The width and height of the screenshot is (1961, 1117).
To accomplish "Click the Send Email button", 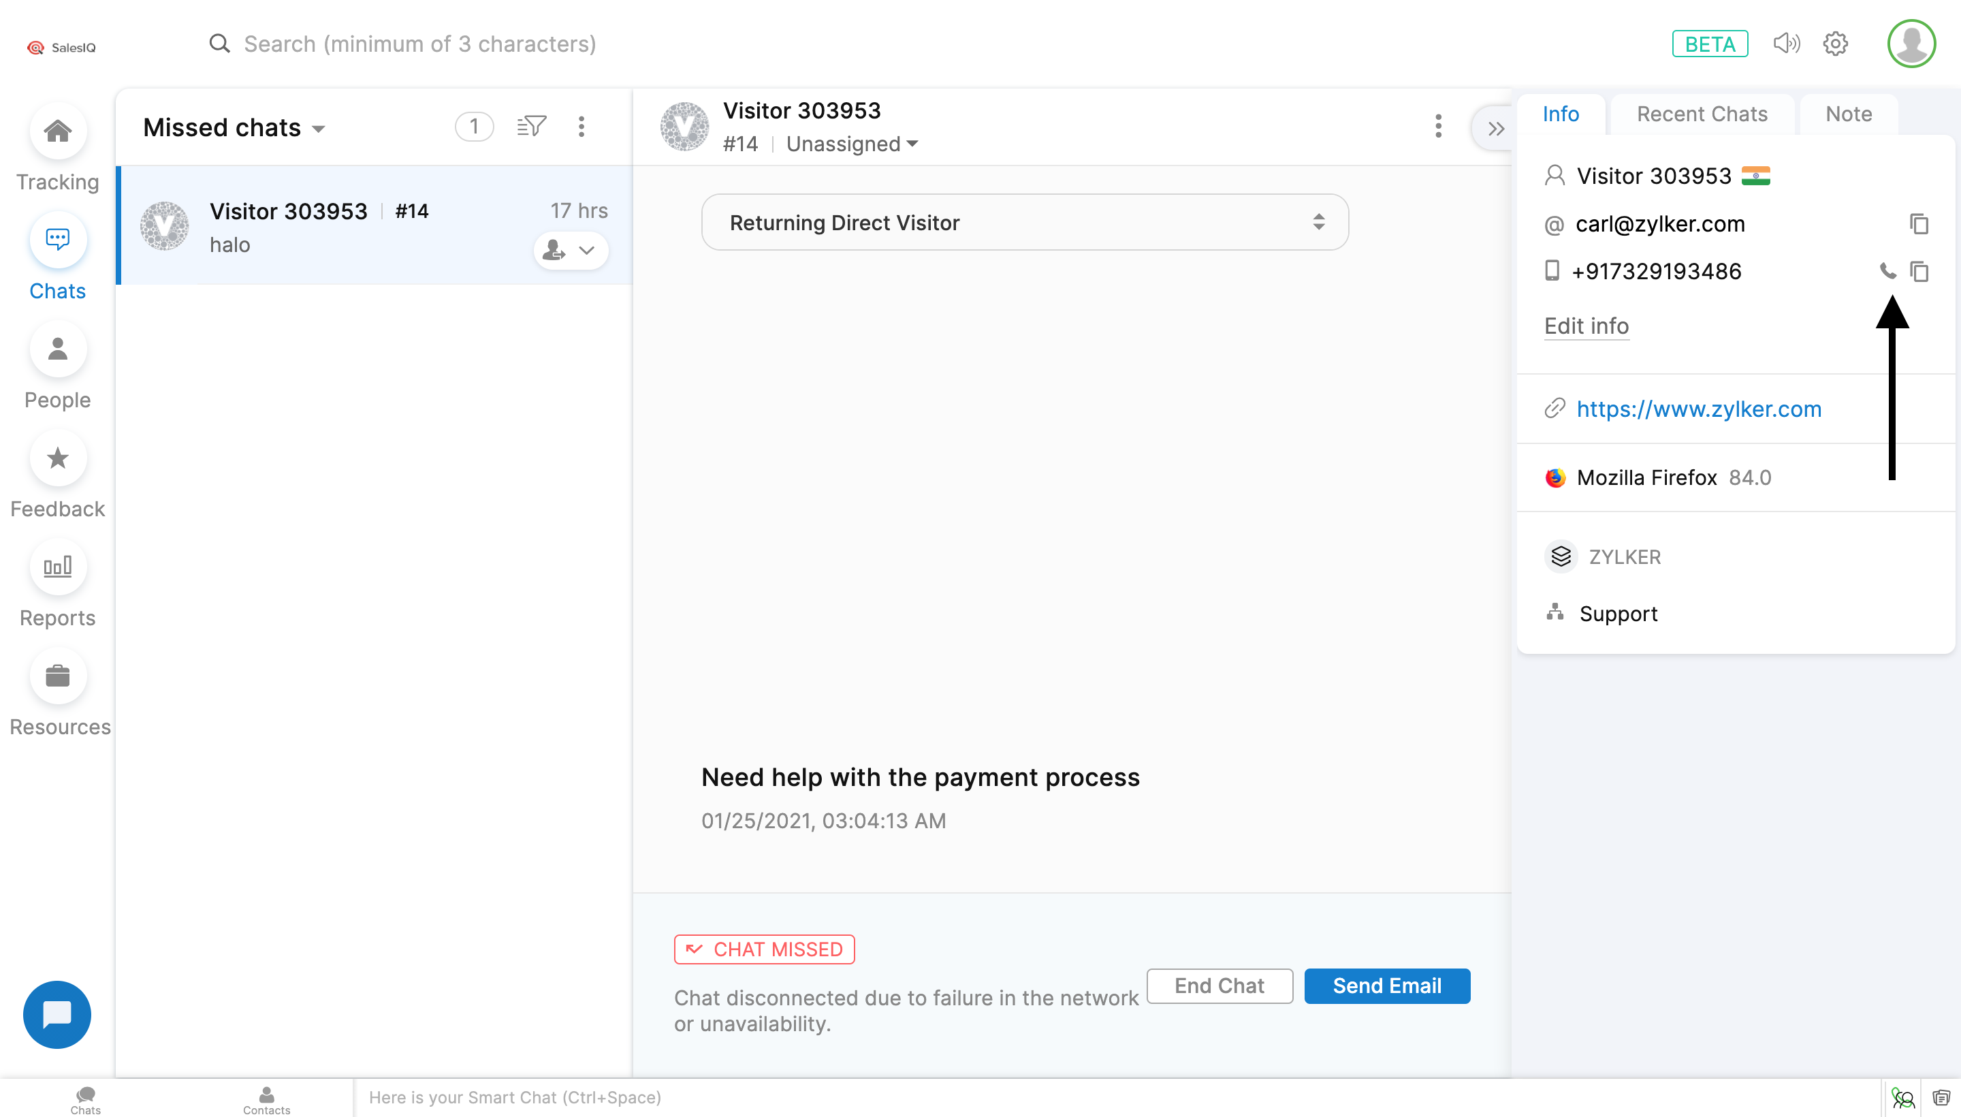I will pos(1386,986).
